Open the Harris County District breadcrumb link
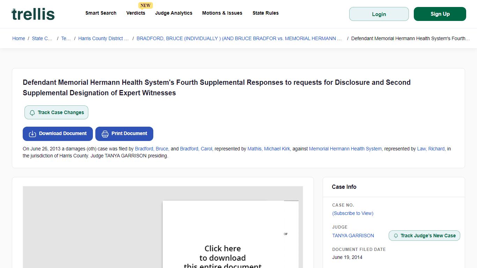This screenshot has width=477, height=268. point(103,38)
